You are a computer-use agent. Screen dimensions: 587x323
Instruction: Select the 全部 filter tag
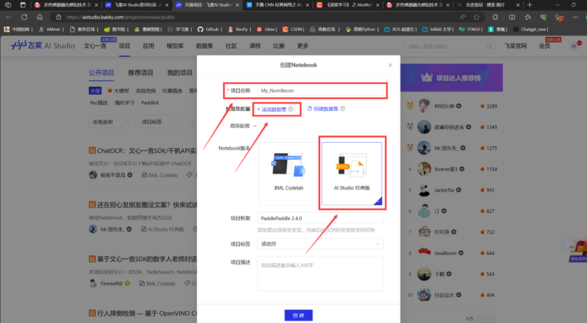point(95,91)
